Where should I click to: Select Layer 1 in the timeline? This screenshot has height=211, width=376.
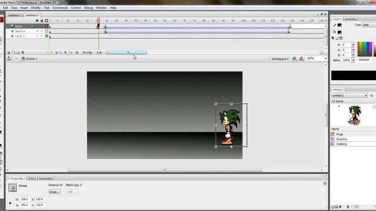[19, 36]
